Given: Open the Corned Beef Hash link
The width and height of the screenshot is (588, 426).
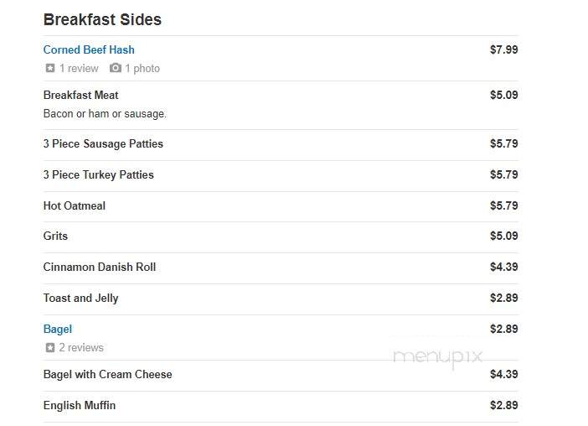Looking at the screenshot, I should (x=89, y=49).
